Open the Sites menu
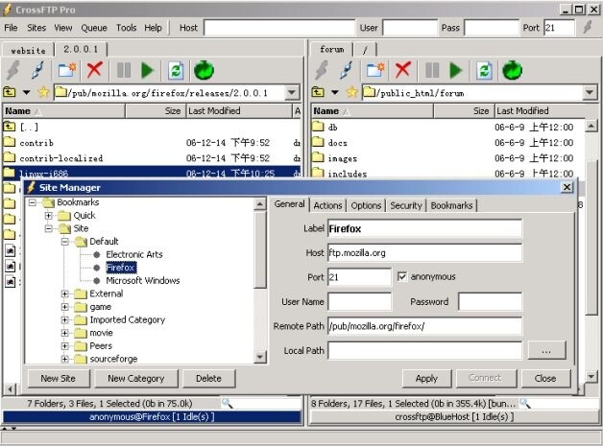 point(36,28)
